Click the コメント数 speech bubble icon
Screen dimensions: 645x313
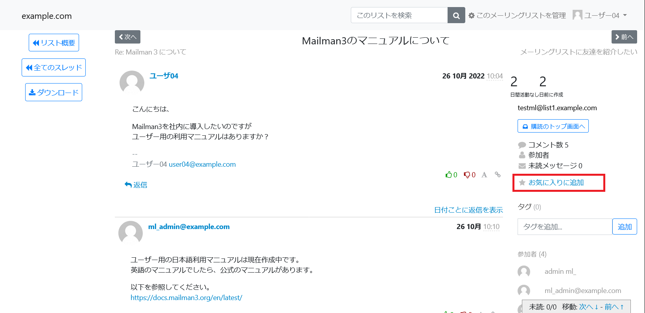522,145
